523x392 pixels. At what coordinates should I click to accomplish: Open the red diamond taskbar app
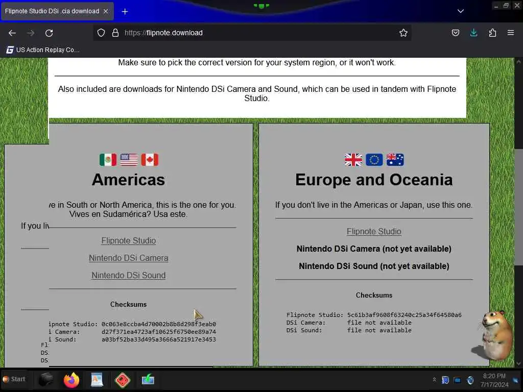[x=123, y=380]
